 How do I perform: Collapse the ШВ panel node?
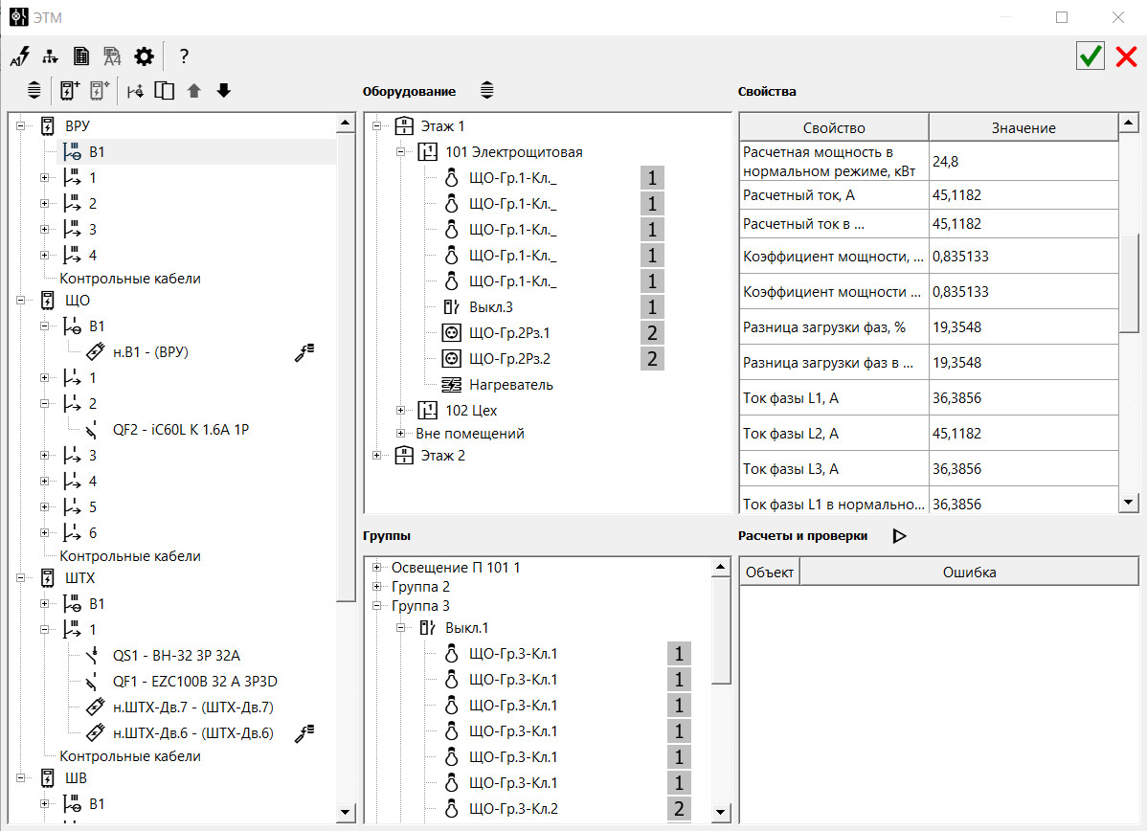pyautogui.click(x=21, y=777)
